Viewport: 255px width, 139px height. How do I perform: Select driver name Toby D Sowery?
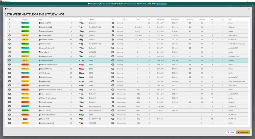click(x=47, y=102)
